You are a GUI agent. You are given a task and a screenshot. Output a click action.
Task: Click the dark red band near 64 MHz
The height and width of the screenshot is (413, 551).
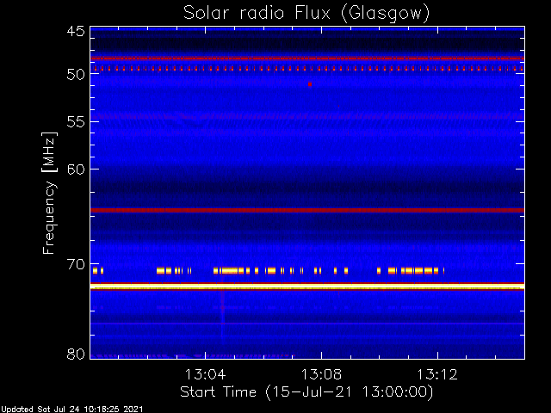tap(307, 210)
